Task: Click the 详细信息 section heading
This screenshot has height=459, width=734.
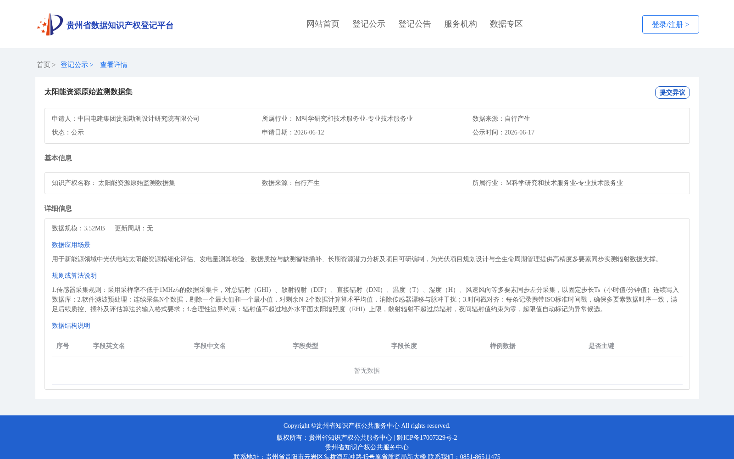Action: coord(58,208)
